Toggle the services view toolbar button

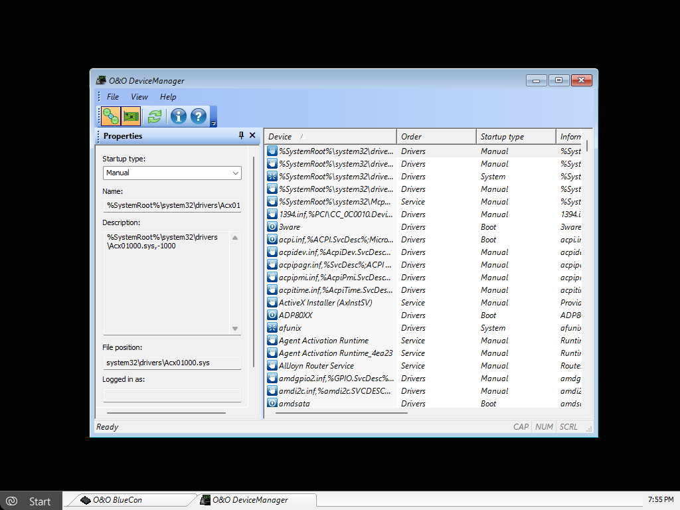(111, 116)
